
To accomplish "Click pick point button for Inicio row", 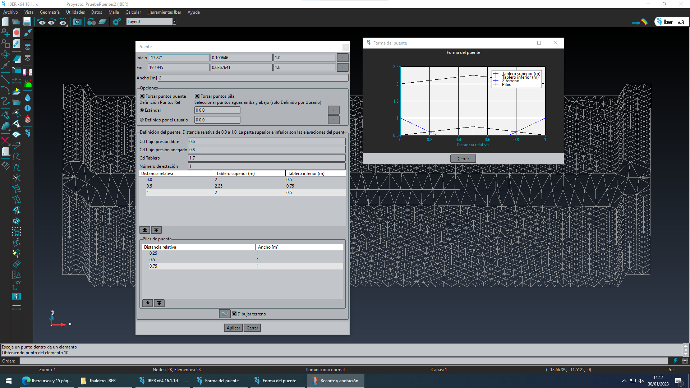I will [x=342, y=58].
